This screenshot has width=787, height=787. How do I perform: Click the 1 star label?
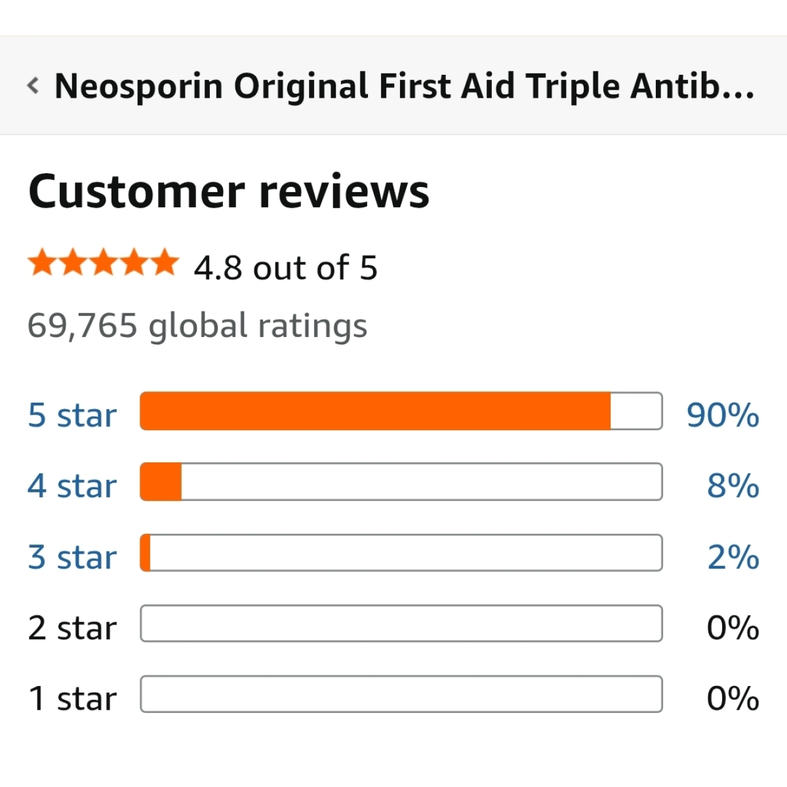[72, 698]
